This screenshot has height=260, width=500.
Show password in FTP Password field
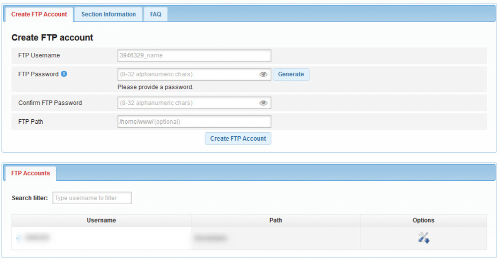(263, 74)
